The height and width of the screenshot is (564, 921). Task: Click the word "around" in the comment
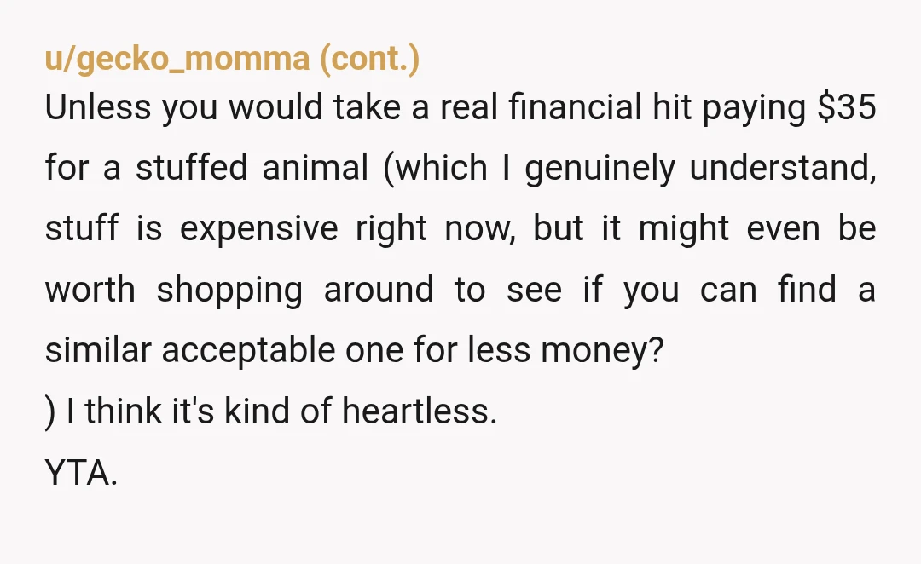(379, 290)
